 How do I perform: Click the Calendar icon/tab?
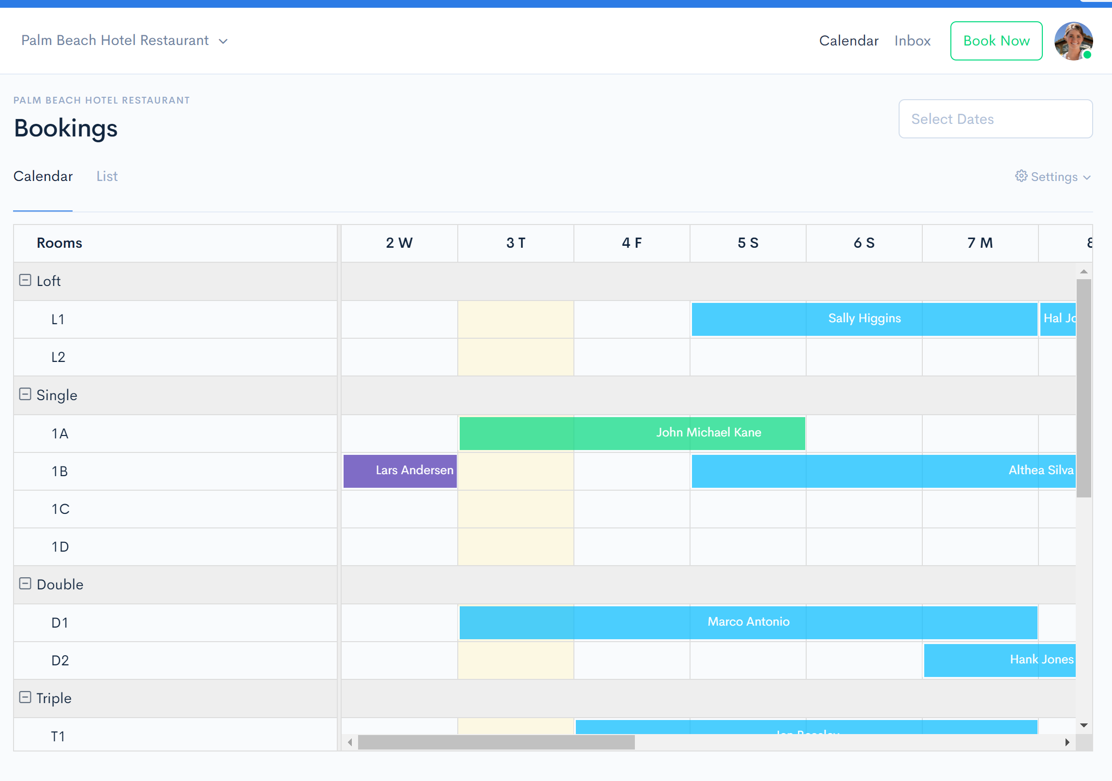pyautogui.click(x=42, y=176)
